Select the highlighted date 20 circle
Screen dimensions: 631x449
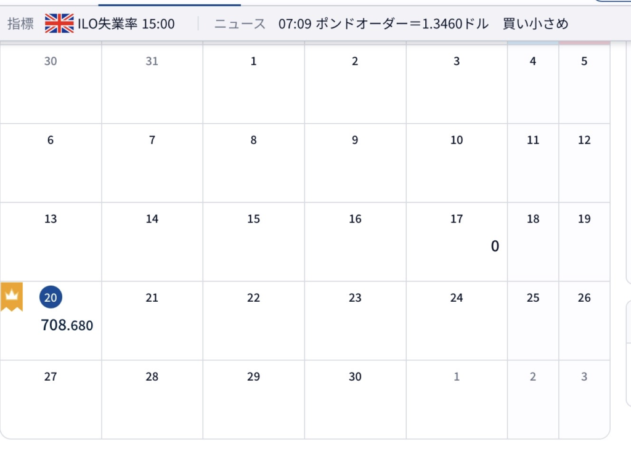click(x=51, y=297)
